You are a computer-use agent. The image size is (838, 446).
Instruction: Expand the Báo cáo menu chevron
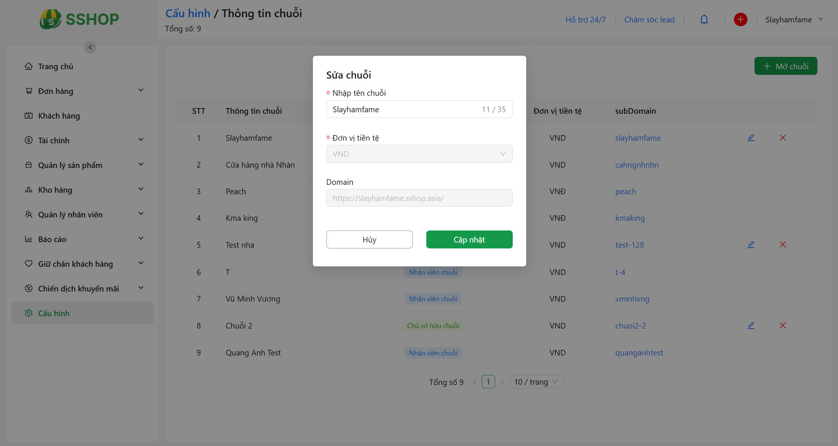click(141, 239)
